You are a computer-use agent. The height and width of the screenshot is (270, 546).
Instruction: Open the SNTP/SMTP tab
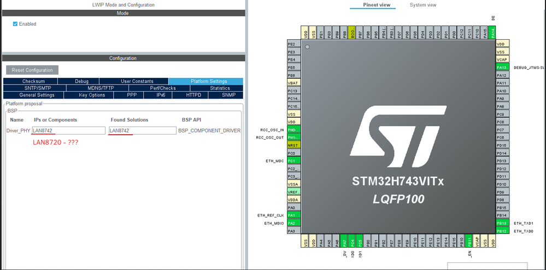coord(34,88)
